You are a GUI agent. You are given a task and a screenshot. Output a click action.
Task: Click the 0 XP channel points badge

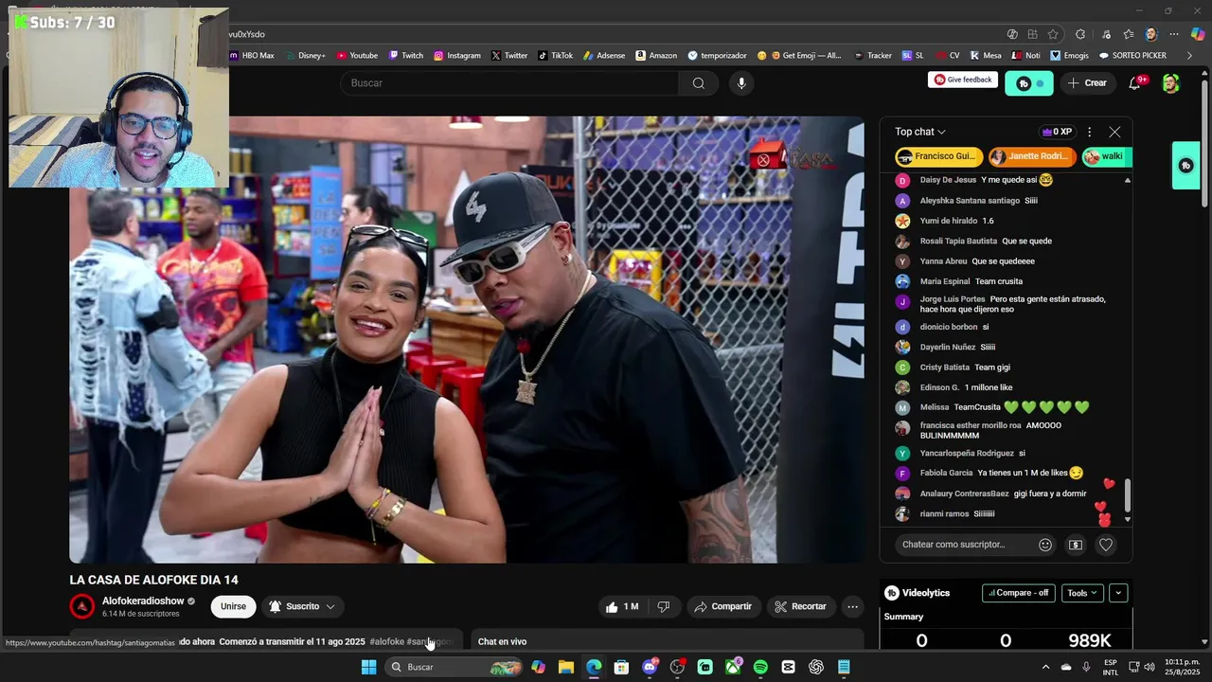click(x=1056, y=132)
